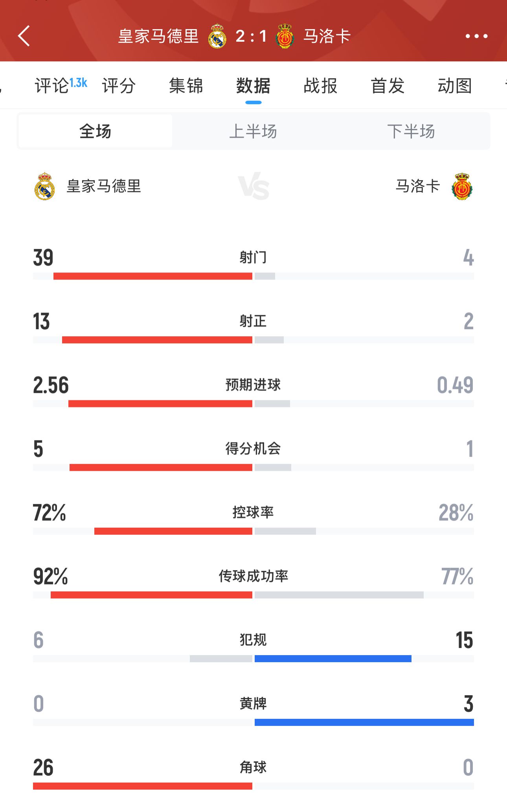507x803 pixels.
Task: Tap Real Madrid logo in stats section
Action: point(44,186)
